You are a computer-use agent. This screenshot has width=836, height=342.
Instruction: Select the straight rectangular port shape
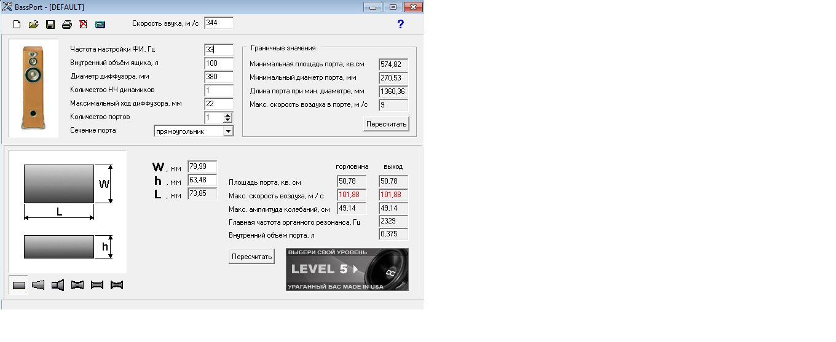(18, 285)
